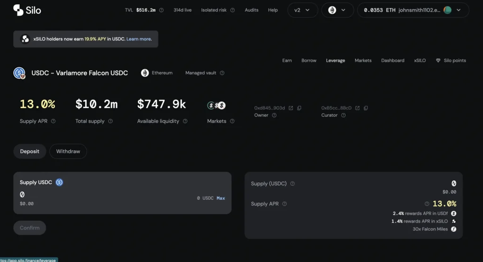The image size is (483, 262).
Task: Click the 30x Falcon Miles text
Action: tap(430, 229)
